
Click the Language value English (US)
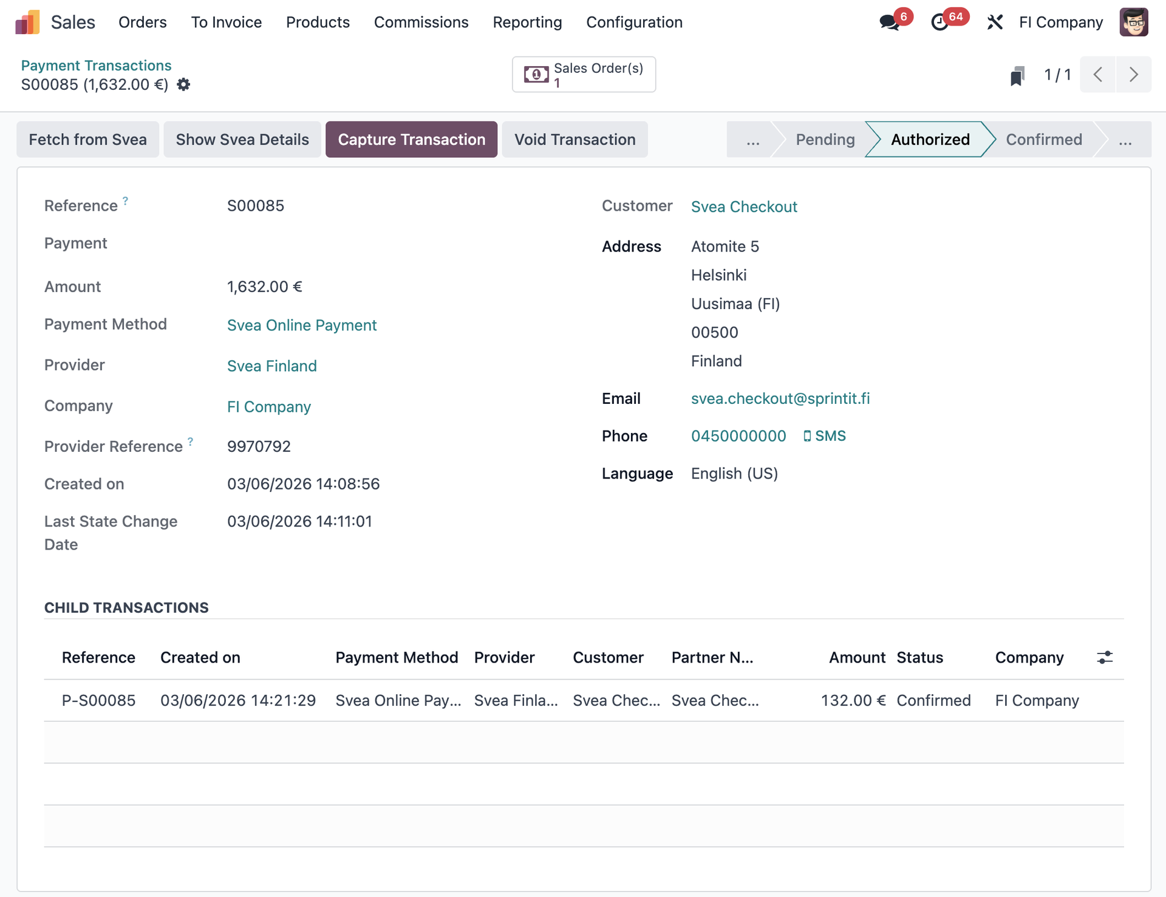[735, 474]
